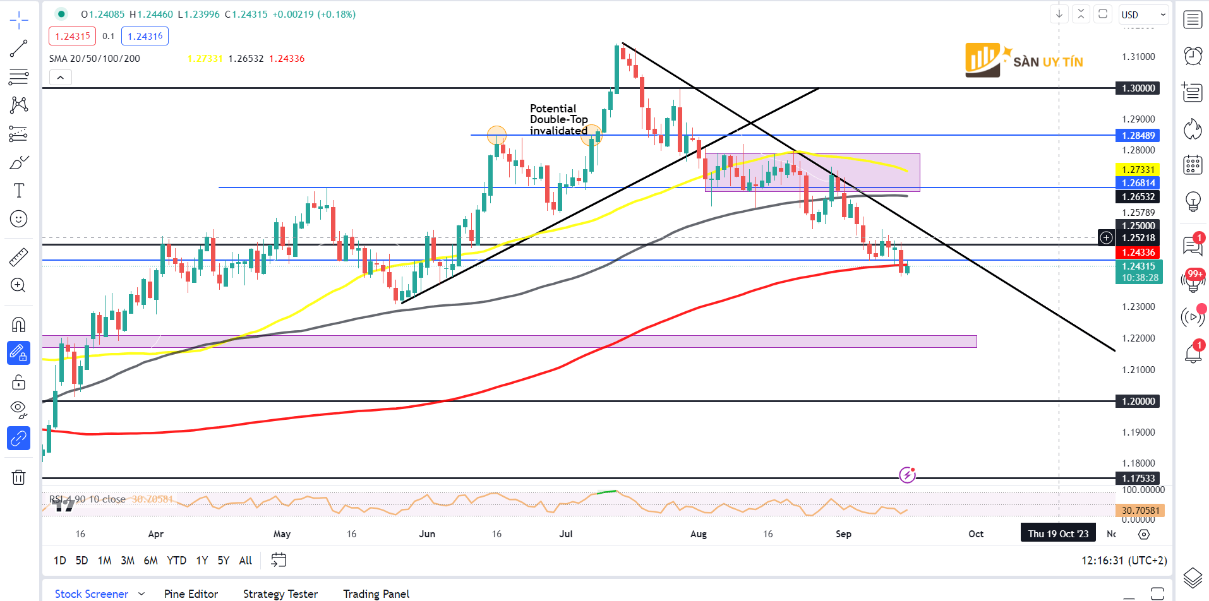Screen dimensions: 1209x601
Task: Open the hotlists flame panel
Action: 1193,129
